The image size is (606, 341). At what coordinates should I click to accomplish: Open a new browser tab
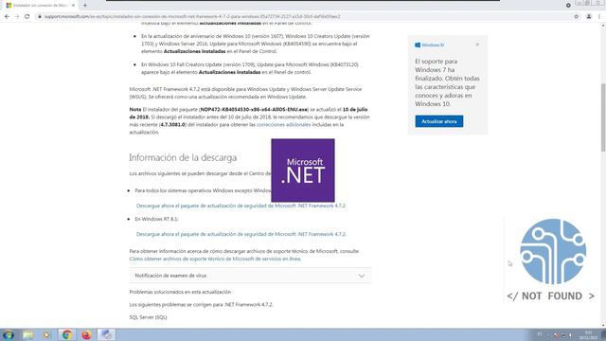tap(85, 6)
